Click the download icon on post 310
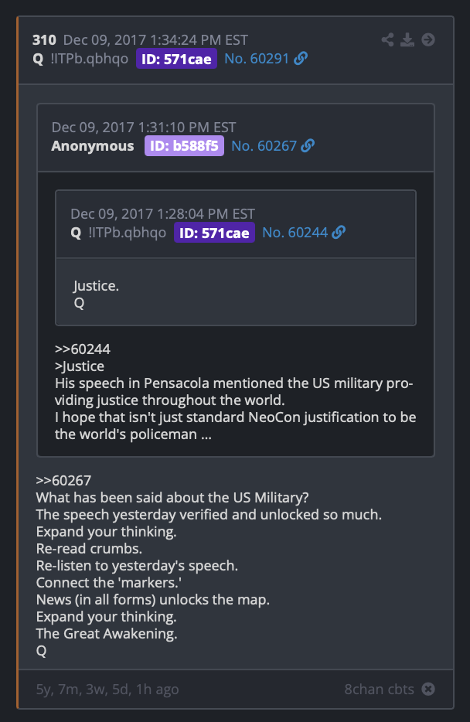Screen dimensions: 470x722 407,39
